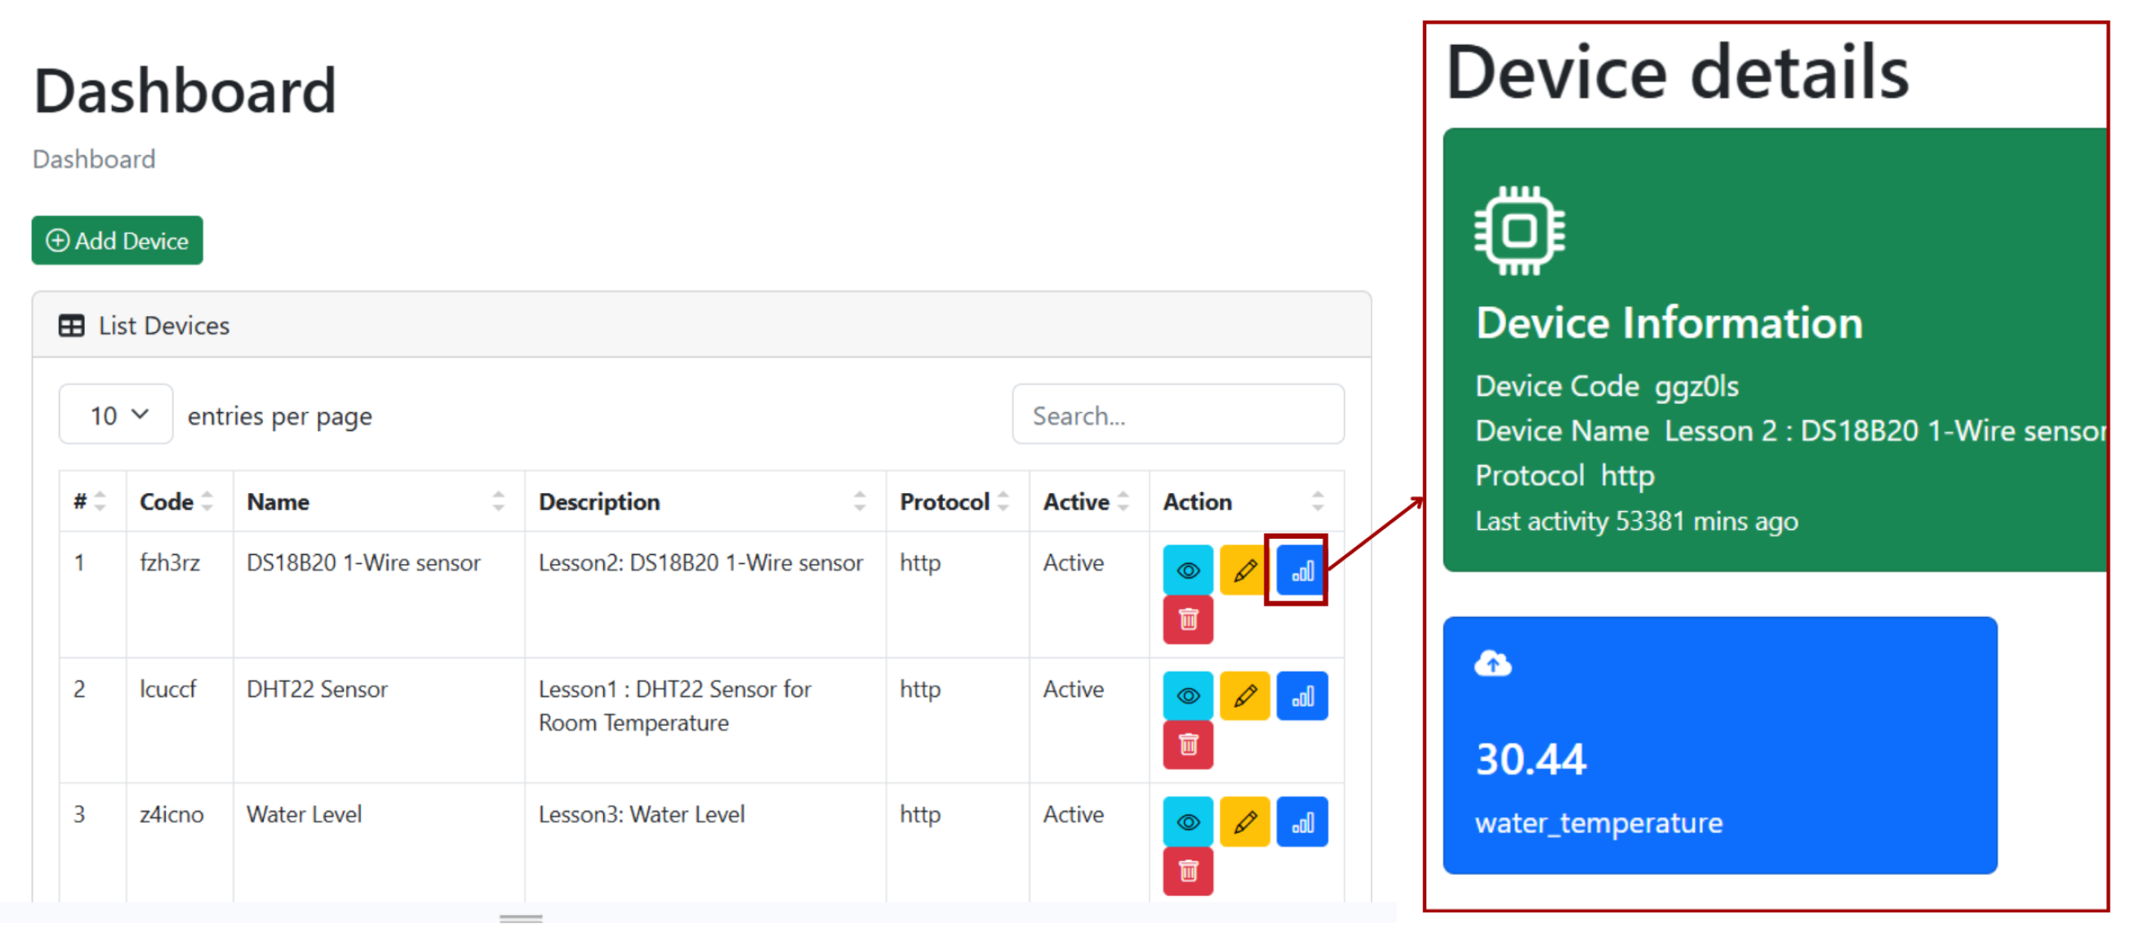This screenshot has width=2130, height=937.
Task: View details of DS18B20 1-Wire sensor (eye icon)
Action: click(x=1187, y=570)
